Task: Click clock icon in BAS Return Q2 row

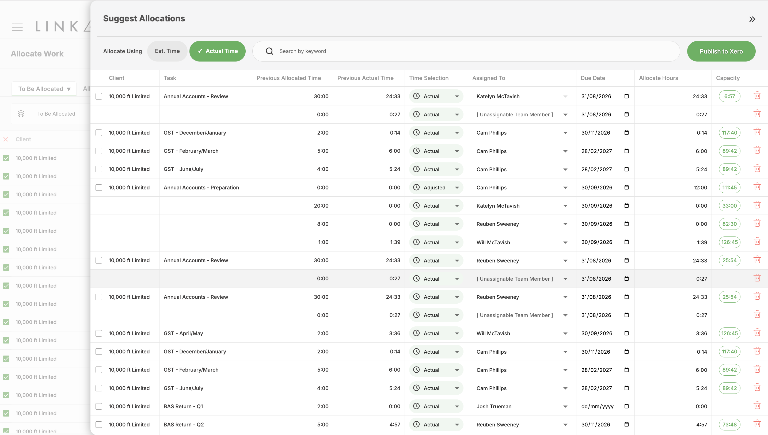Action: pyautogui.click(x=416, y=424)
